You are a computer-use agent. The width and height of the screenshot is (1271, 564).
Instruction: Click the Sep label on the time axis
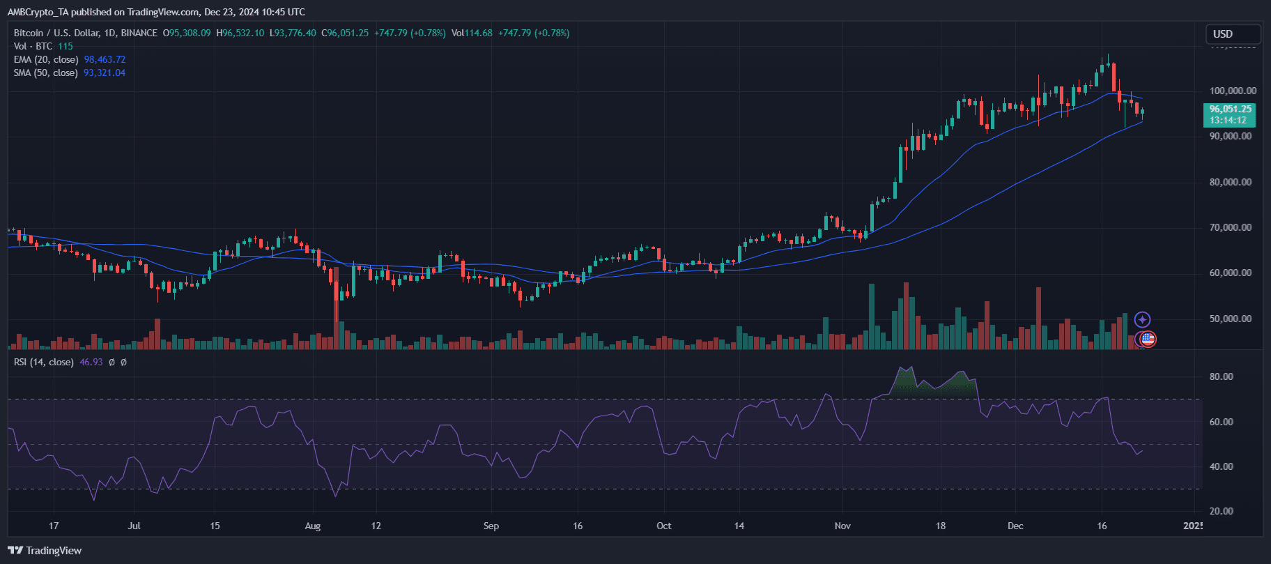tap(491, 526)
